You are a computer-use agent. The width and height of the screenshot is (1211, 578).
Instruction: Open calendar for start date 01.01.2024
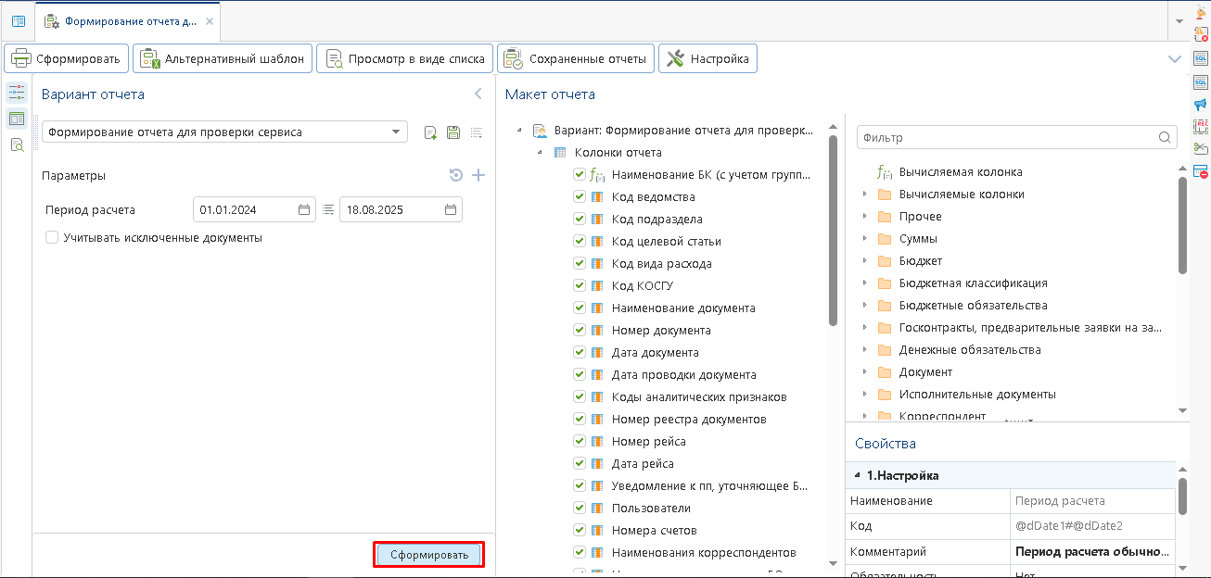coord(304,210)
